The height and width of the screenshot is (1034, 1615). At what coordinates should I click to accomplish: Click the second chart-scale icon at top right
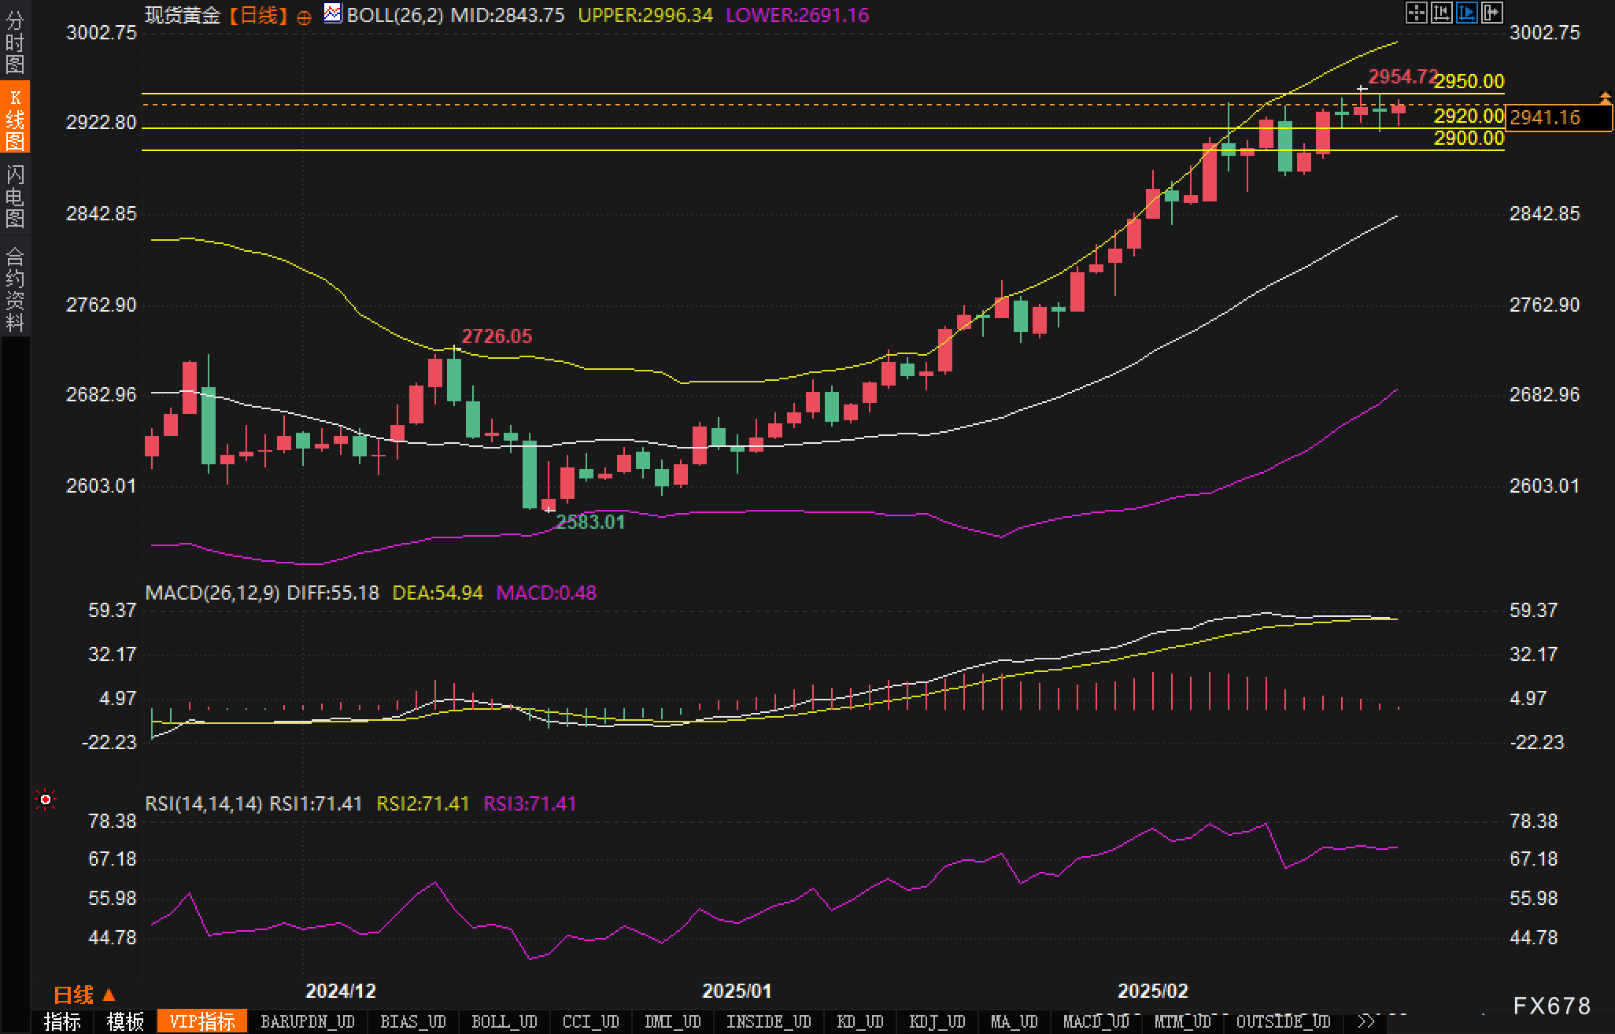(1441, 13)
